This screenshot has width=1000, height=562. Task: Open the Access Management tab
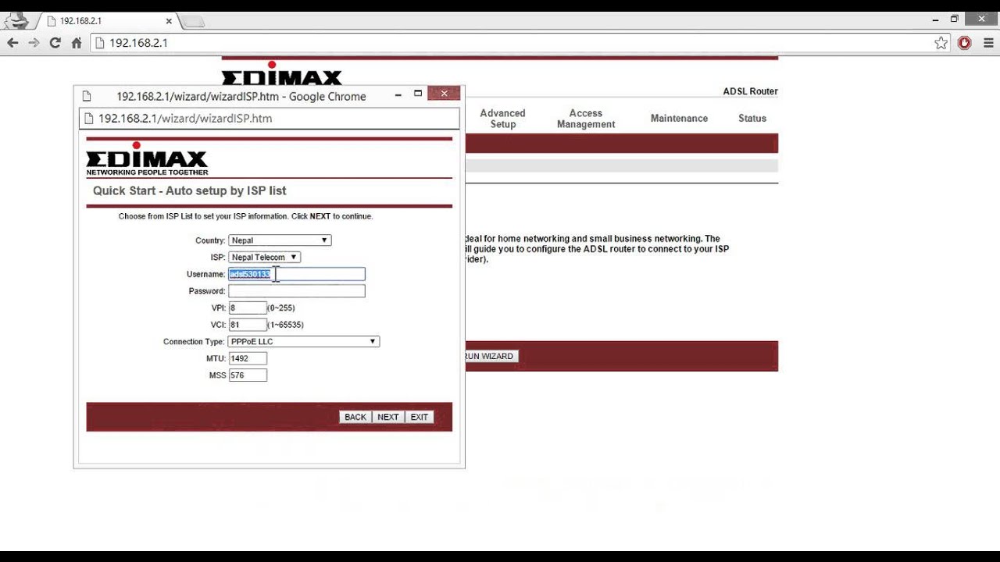click(586, 119)
